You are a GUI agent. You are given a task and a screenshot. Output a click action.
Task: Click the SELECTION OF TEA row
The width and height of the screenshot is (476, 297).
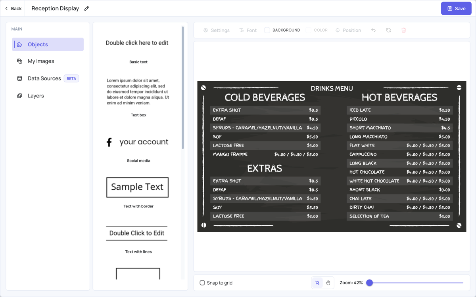tap(399, 216)
